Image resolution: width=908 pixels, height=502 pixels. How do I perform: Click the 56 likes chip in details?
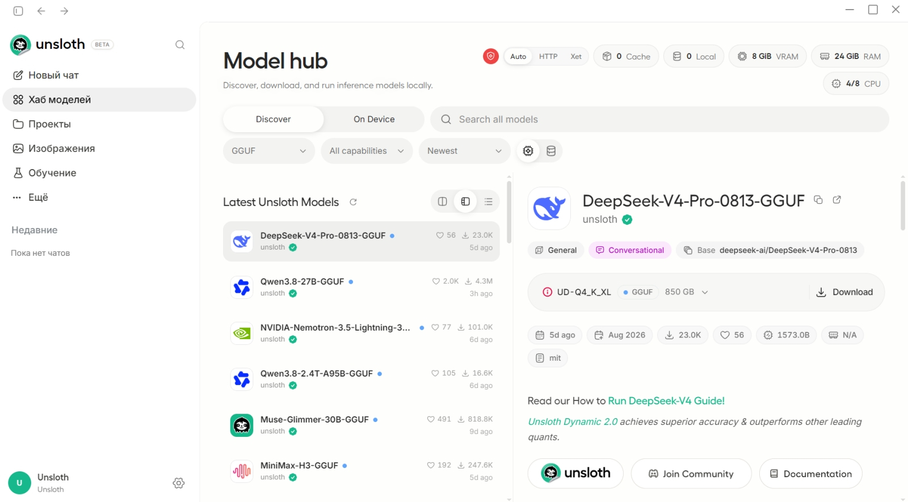click(x=732, y=335)
